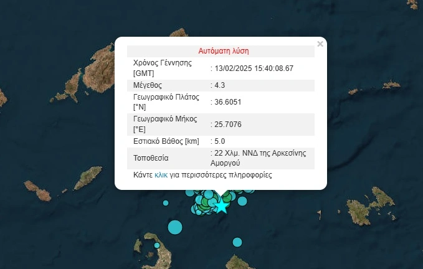Click the focal depth value 5.0
The height and width of the screenshot is (269, 423).
[219, 142]
